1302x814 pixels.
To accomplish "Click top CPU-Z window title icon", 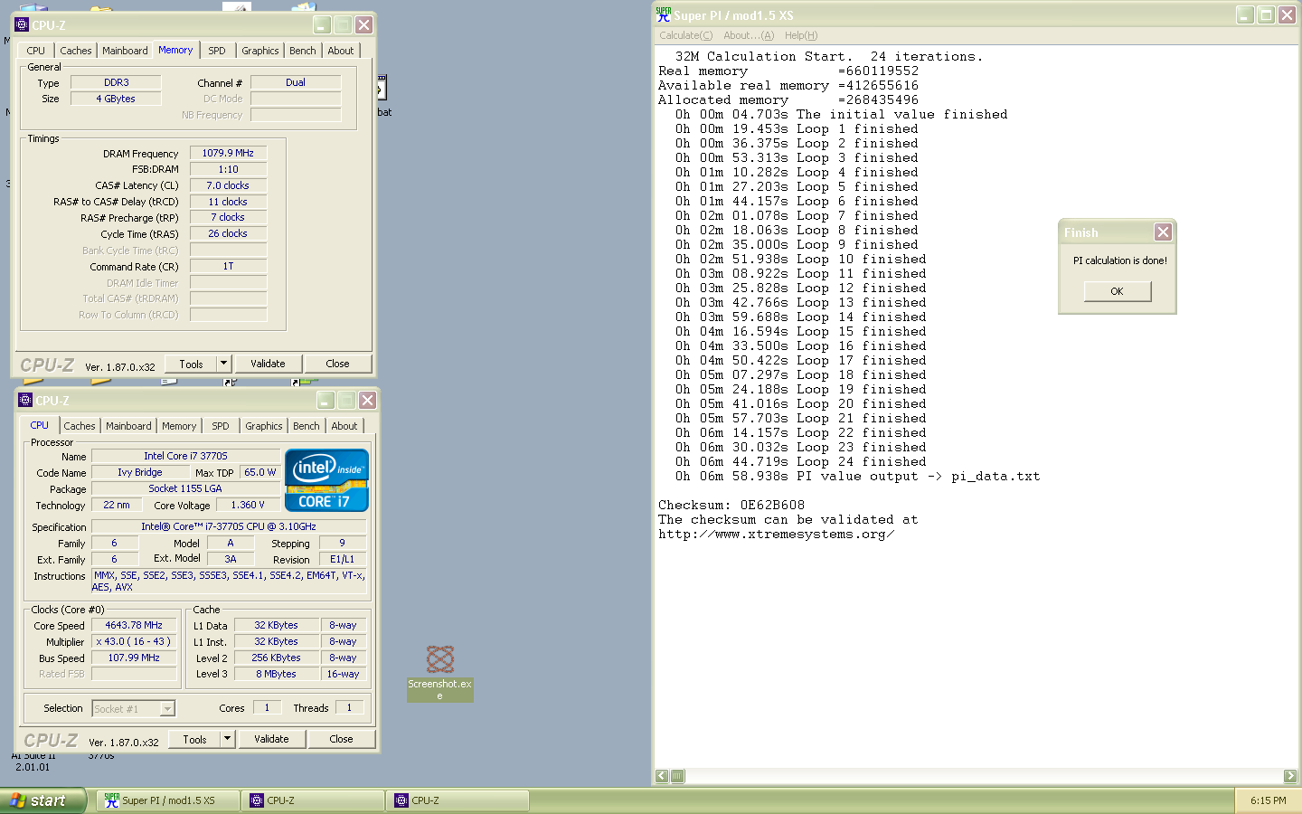I will pos(23,24).
